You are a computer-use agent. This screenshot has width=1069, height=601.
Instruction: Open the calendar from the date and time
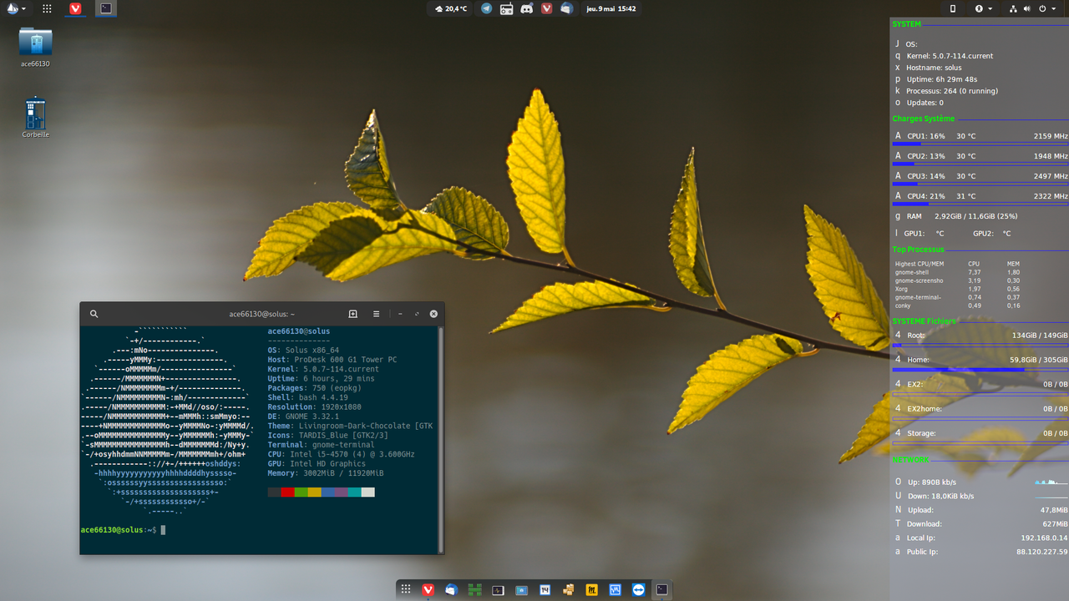(x=611, y=8)
